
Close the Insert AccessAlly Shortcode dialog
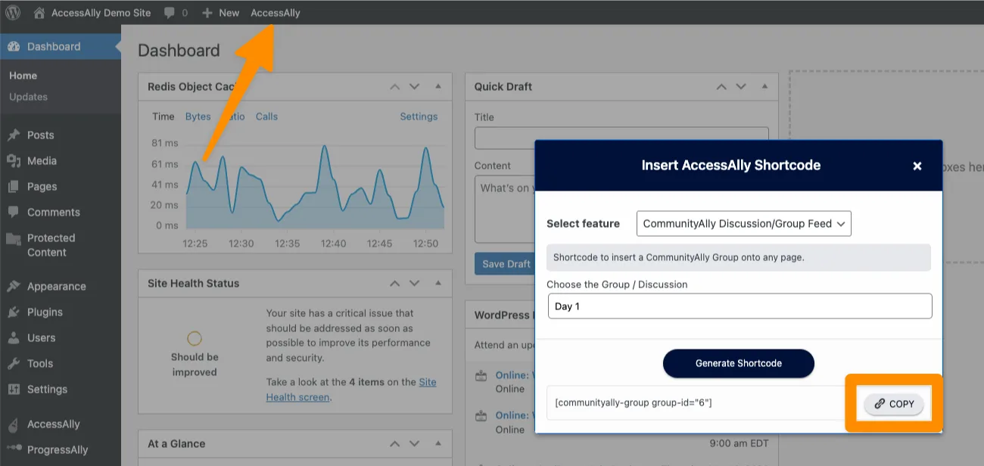[x=917, y=166]
